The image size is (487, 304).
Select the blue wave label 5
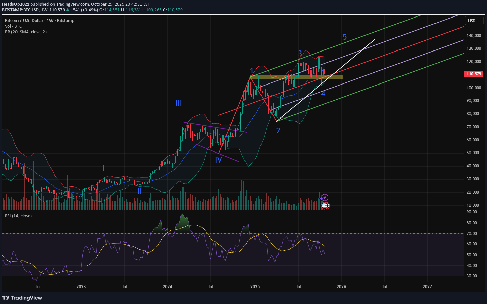tap(344, 37)
